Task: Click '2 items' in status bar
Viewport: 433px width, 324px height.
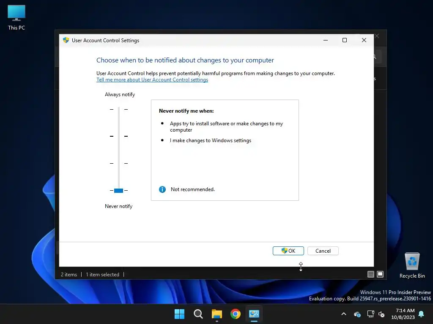Action: (x=69, y=274)
